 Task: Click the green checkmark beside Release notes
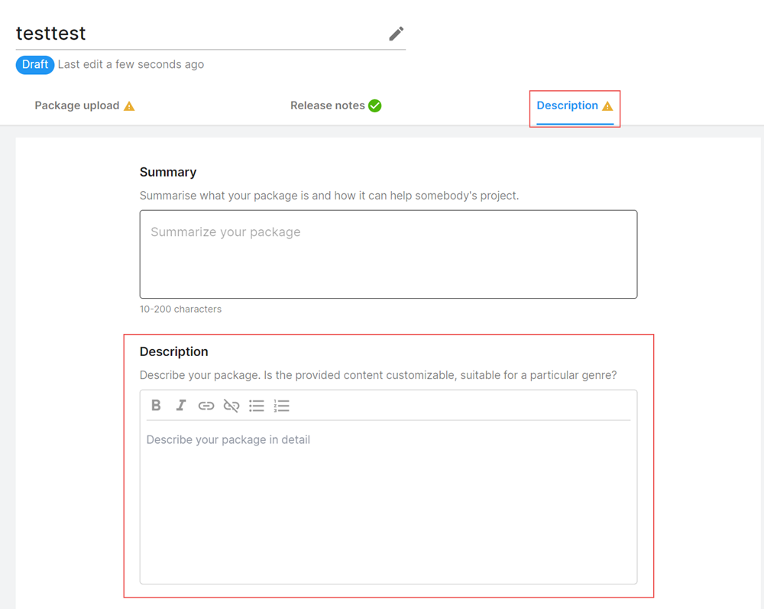tap(375, 106)
